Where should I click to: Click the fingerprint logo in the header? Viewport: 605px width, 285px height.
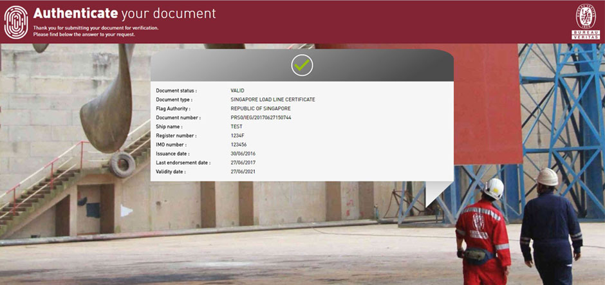pyautogui.click(x=16, y=22)
